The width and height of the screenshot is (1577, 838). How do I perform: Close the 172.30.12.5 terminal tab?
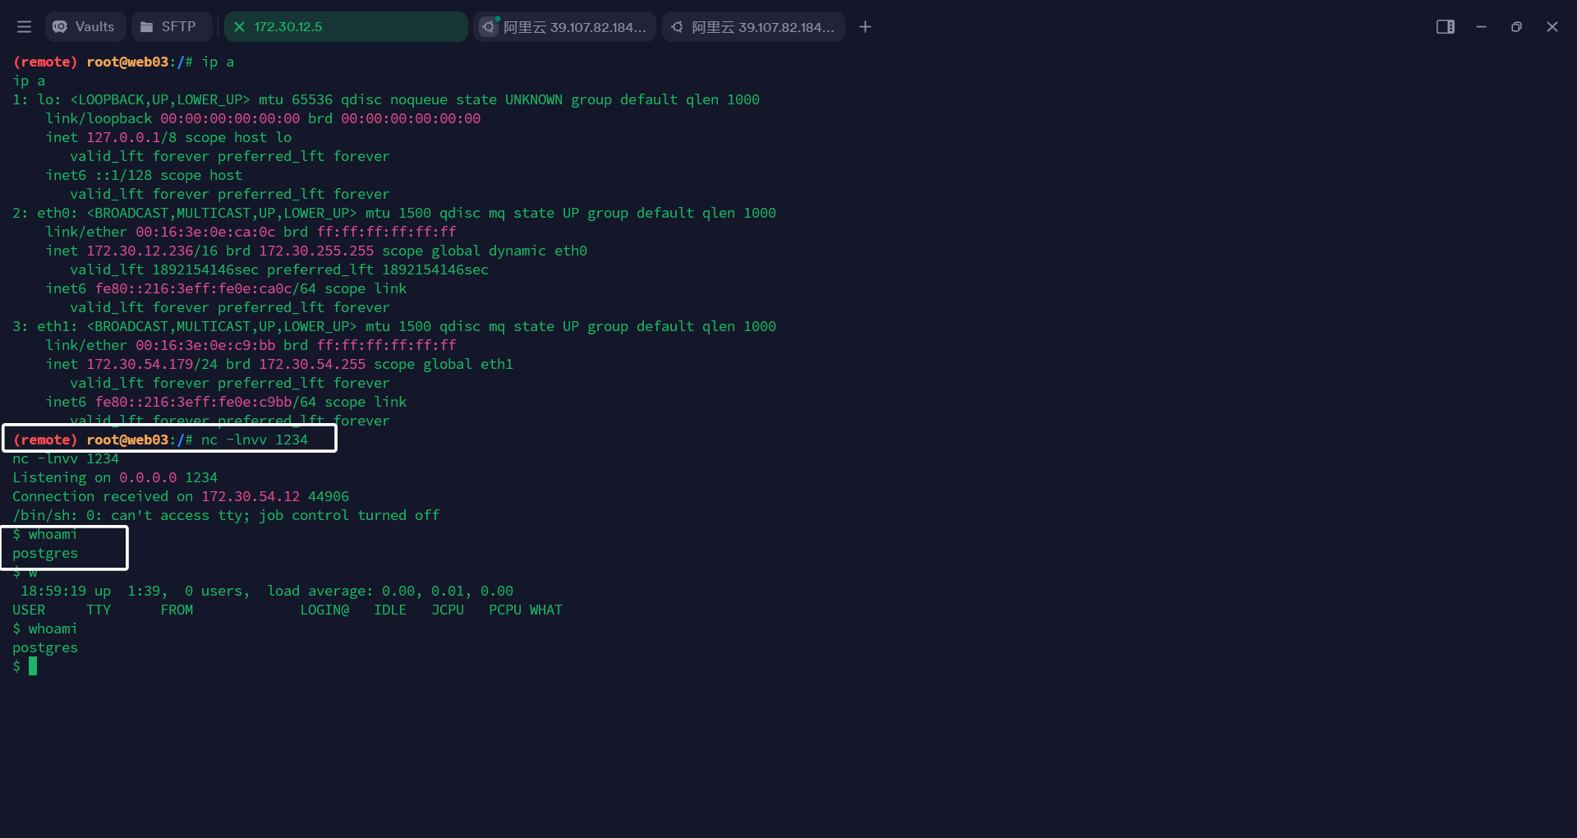239,27
